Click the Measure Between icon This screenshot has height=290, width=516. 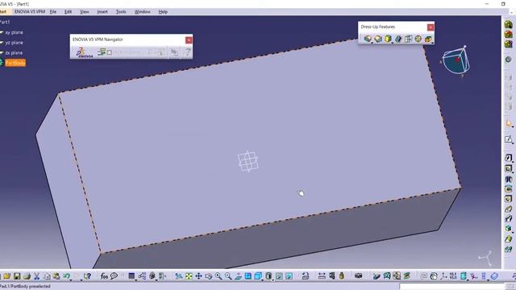[322, 276]
